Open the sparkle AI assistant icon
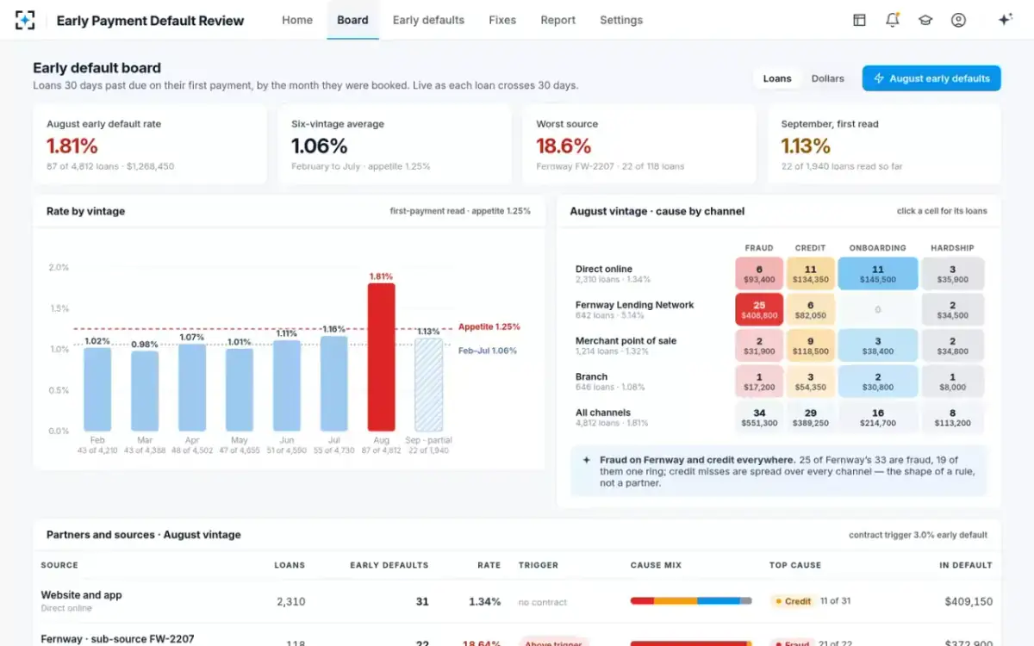The width and height of the screenshot is (1034, 646). (x=1005, y=20)
